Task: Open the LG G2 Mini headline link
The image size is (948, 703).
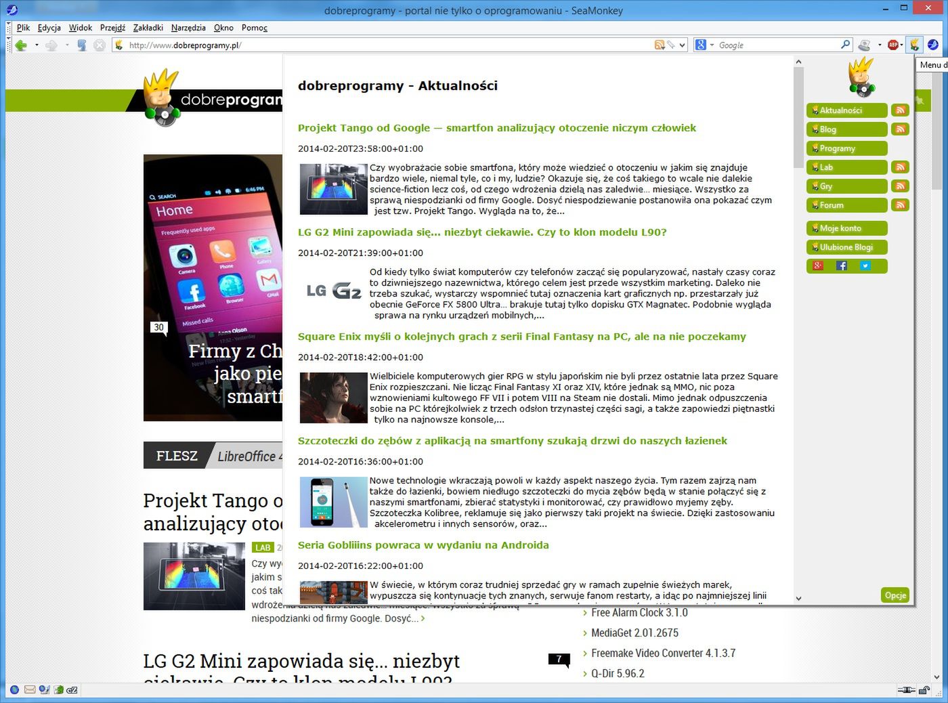Action: pyautogui.click(x=482, y=232)
